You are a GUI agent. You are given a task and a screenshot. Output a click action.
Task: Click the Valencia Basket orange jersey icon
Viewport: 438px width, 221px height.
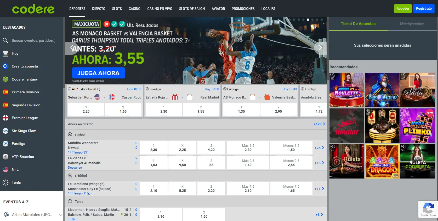(x=267, y=97)
